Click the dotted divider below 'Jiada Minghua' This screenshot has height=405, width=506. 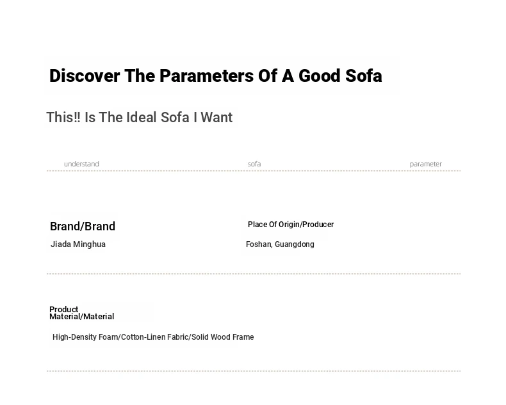point(254,274)
